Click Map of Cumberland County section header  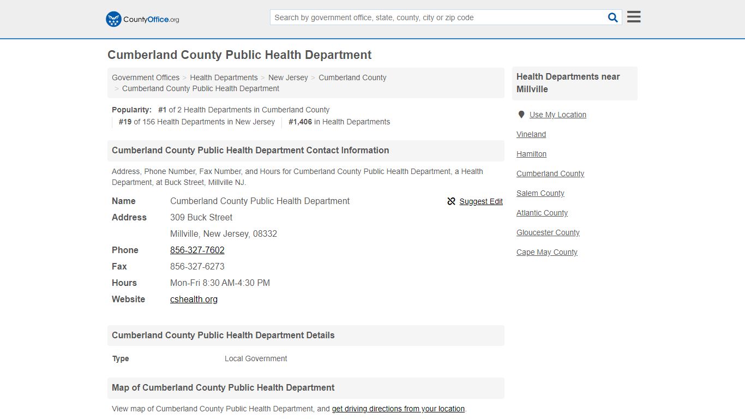point(306,388)
